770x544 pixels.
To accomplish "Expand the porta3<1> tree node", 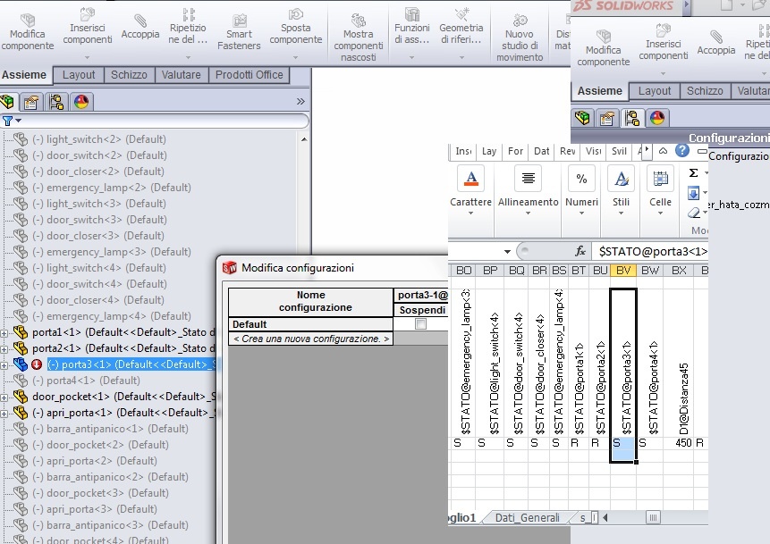I will point(4,365).
